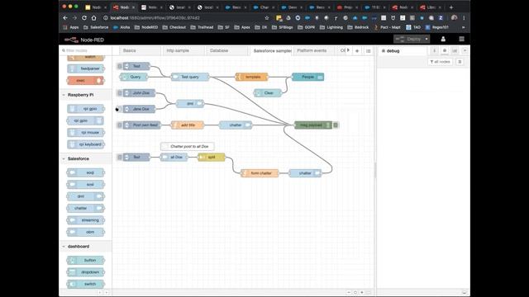The image size is (529, 297).
Task: Add a new flow tab
Action: click(357, 51)
